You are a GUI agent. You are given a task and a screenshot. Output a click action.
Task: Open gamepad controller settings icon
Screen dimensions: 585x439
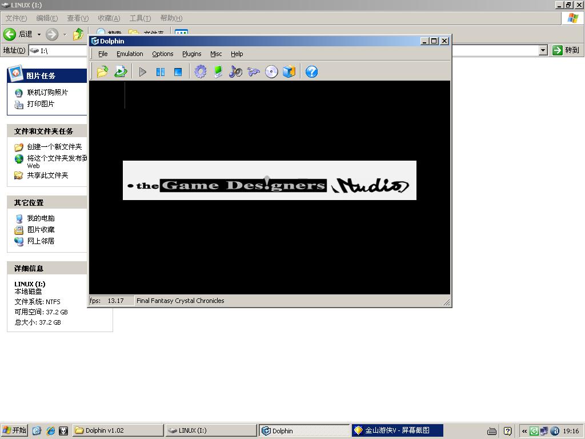[x=253, y=71]
